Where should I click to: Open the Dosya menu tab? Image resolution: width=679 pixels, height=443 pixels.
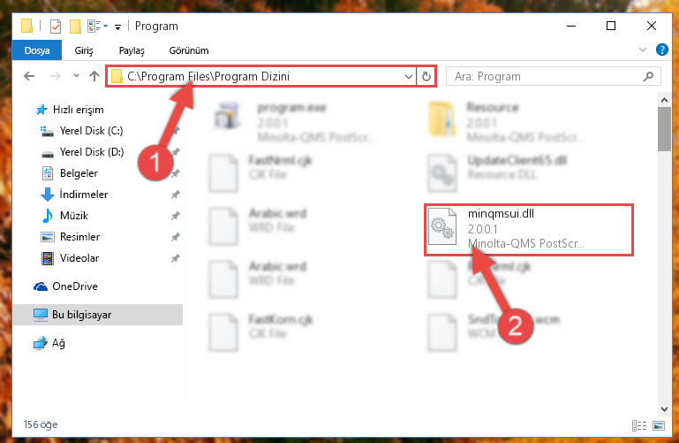tap(37, 50)
